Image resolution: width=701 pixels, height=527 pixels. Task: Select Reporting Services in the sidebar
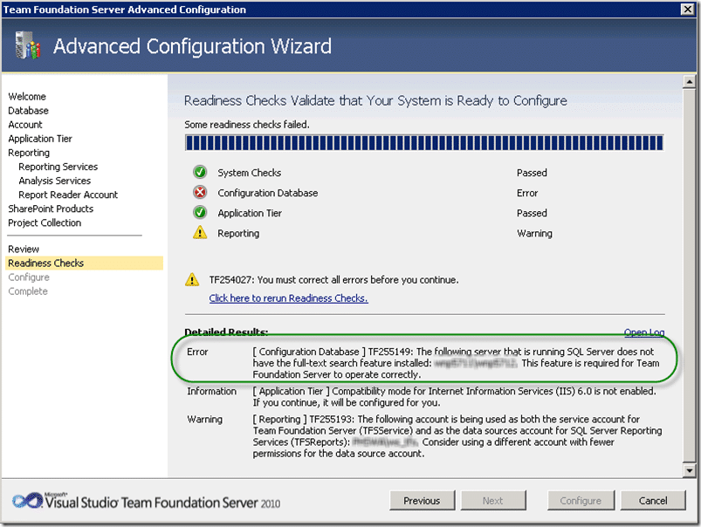[58, 167]
